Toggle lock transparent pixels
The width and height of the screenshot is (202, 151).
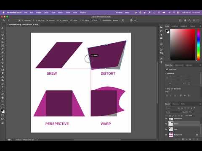[170, 116]
